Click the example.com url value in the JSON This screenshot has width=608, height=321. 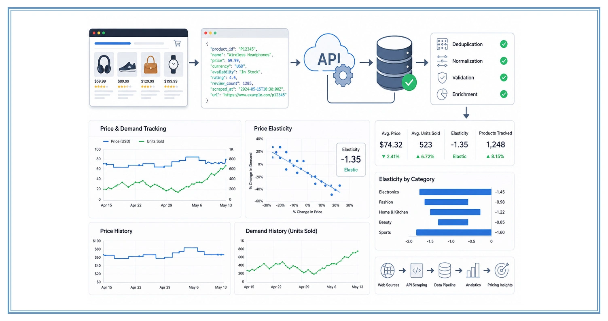pos(254,94)
